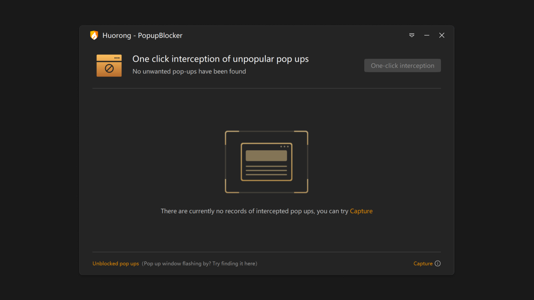This screenshot has width=534, height=300.
Task: Click the Unblocked pop ups orange link
Action: click(x=116, y=263)
